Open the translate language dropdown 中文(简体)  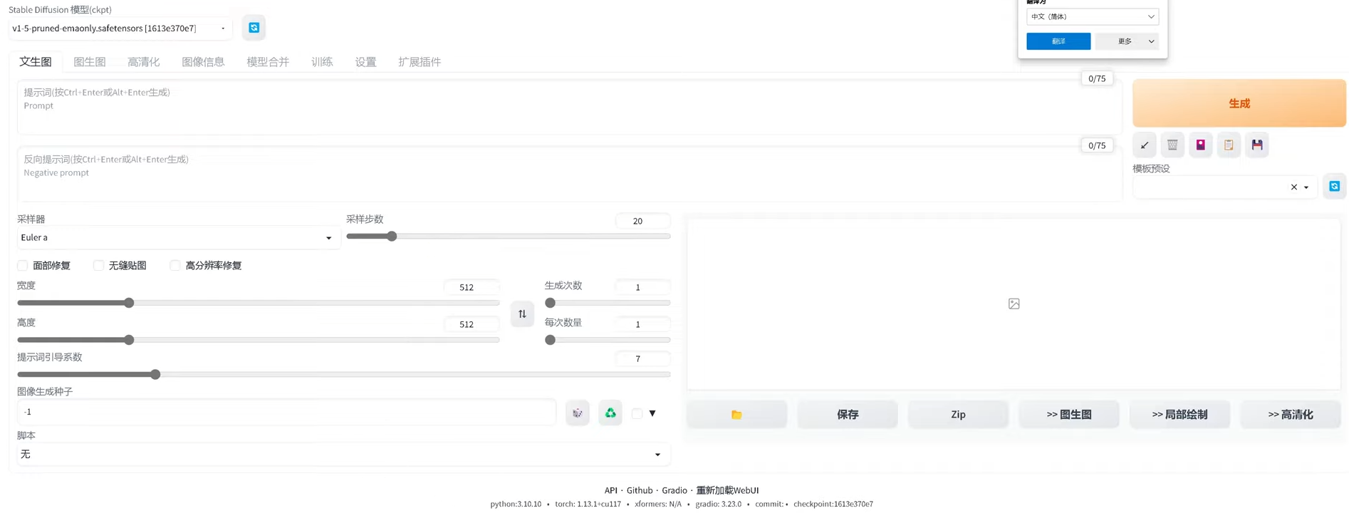[x=1092, y=17]
